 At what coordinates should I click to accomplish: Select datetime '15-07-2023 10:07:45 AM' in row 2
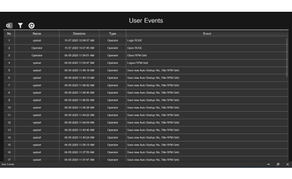click(x=79, y=48)
